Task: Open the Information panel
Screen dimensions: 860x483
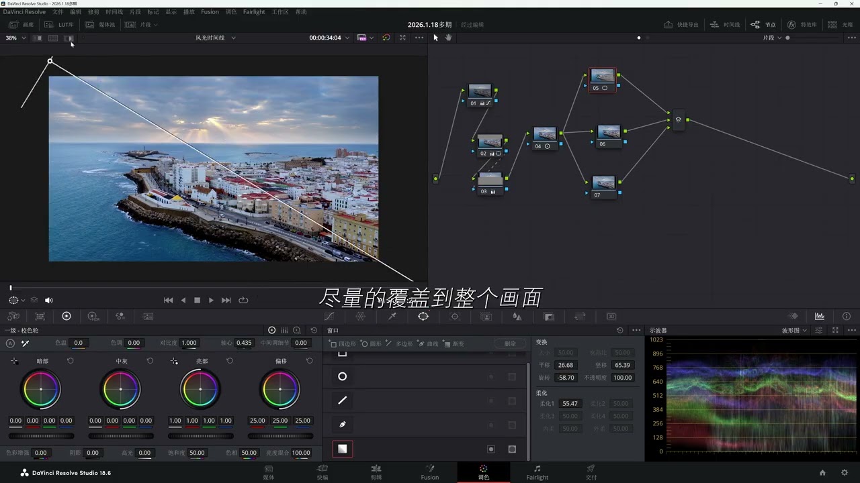Action: click(847, 316)
